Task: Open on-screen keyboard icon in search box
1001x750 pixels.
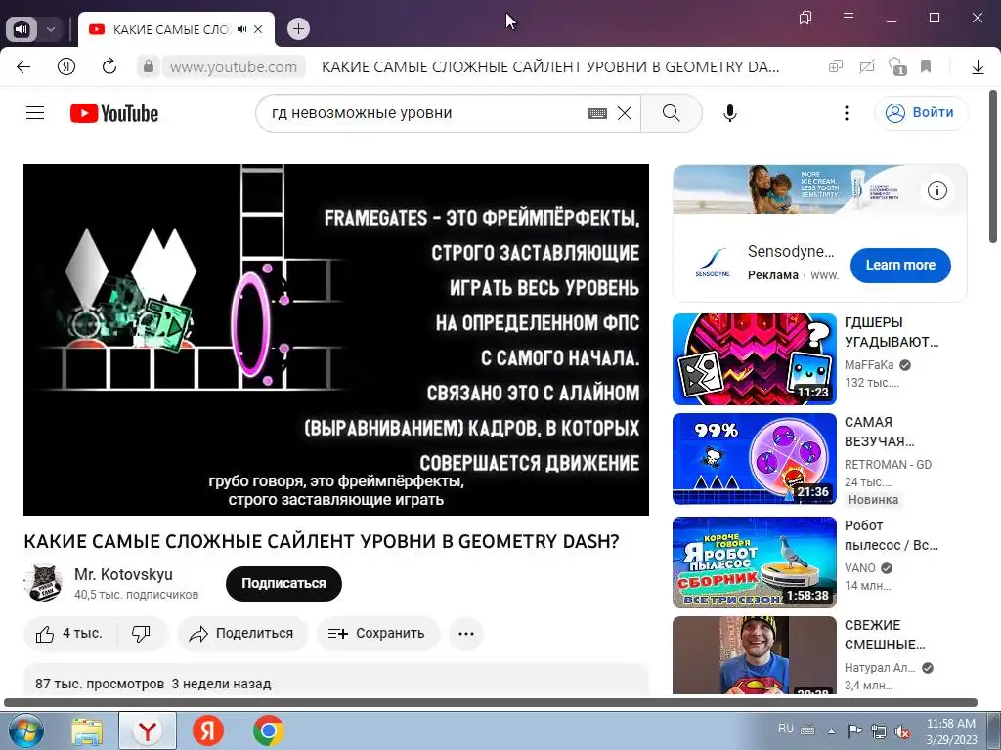Action: click(597, 113)
